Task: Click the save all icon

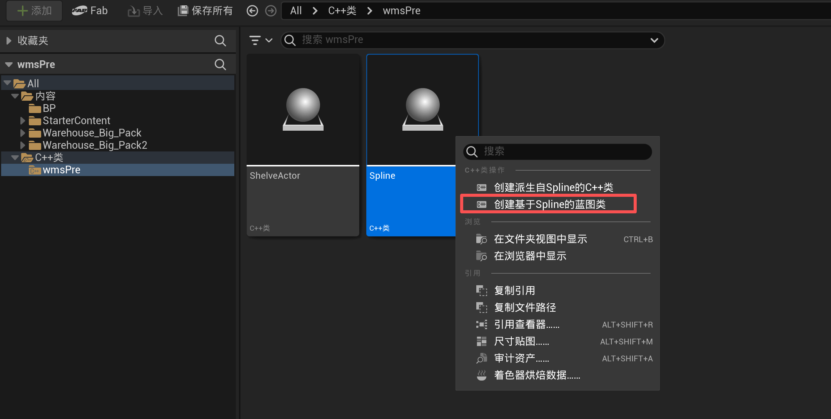Action: pos(182,11)
